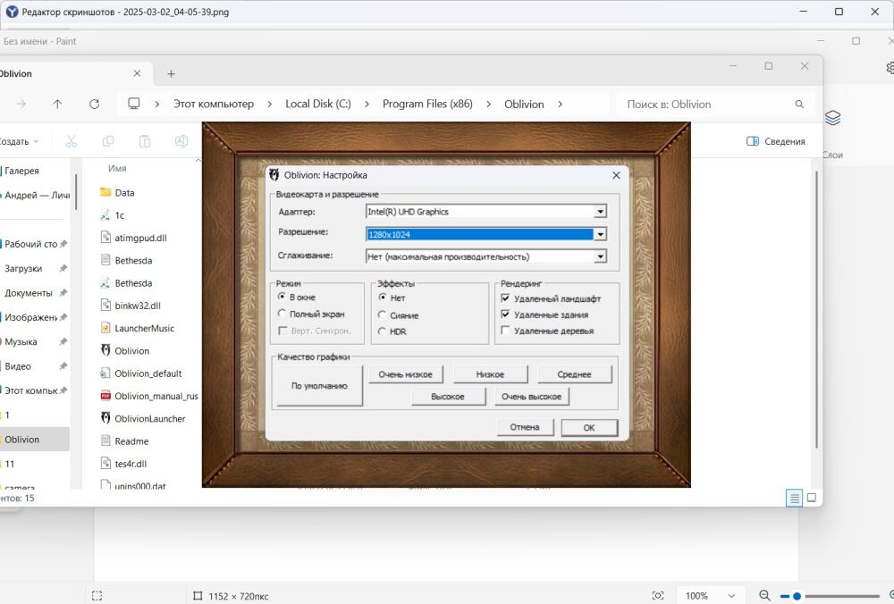The image size is (894, 604).
Task: Go up one folder level with up arrow
Action: [57, 105]
